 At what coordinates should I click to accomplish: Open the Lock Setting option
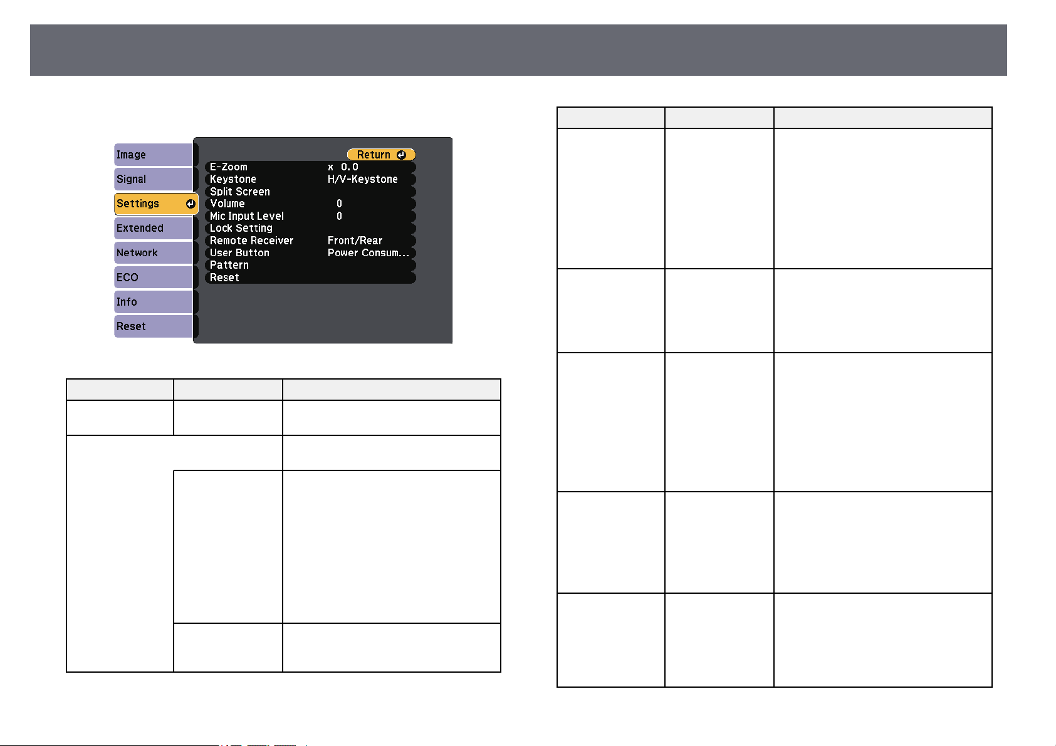tap(310, 229)
